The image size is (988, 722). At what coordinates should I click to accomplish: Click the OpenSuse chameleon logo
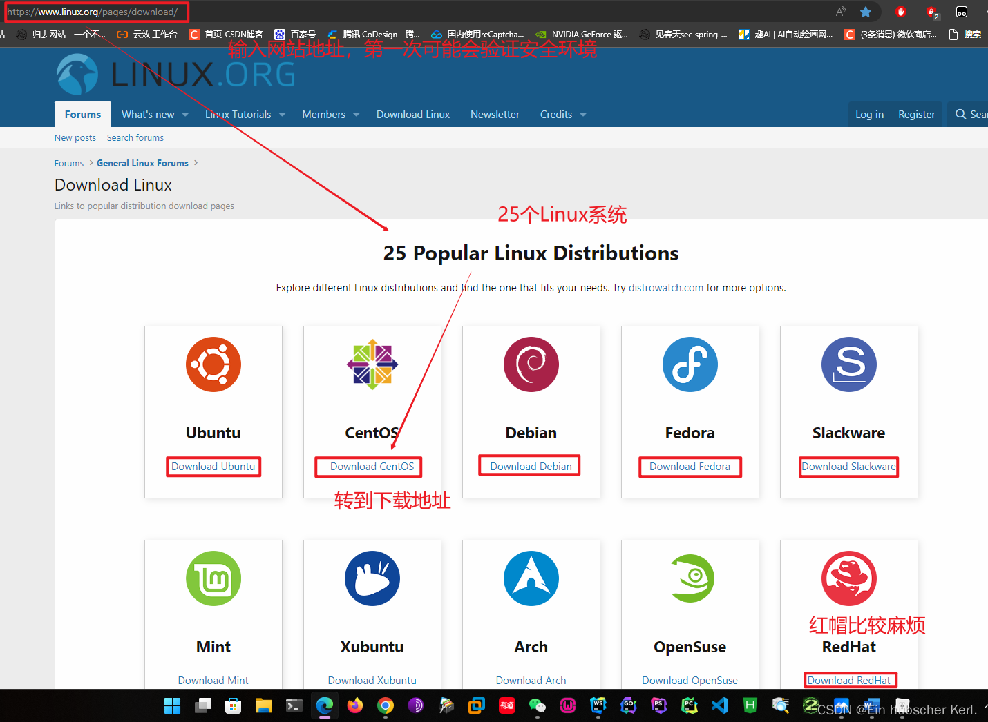point(692,578)
